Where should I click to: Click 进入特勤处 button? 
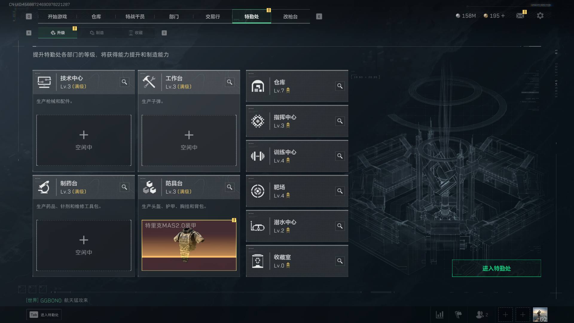tap(496, 268)
